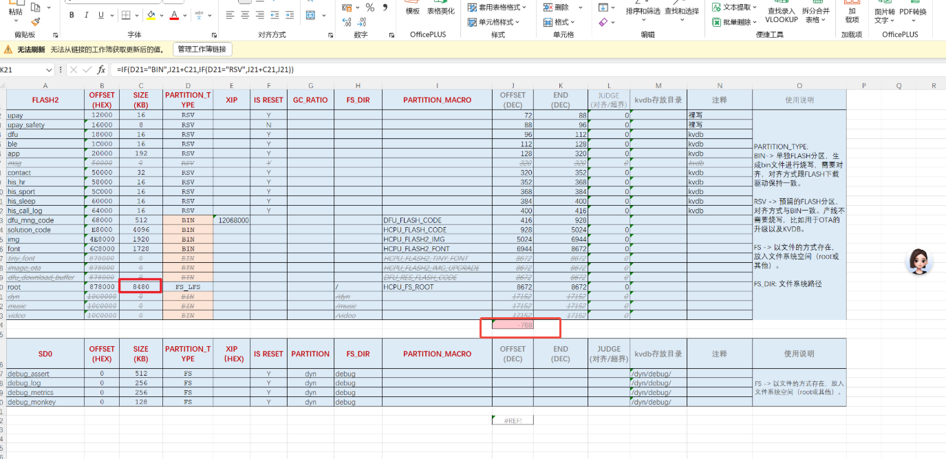Image resolution: width=946 pixels, height=459 pixels.
Task: Click the Format Painter brush icon
Action: 36,21
